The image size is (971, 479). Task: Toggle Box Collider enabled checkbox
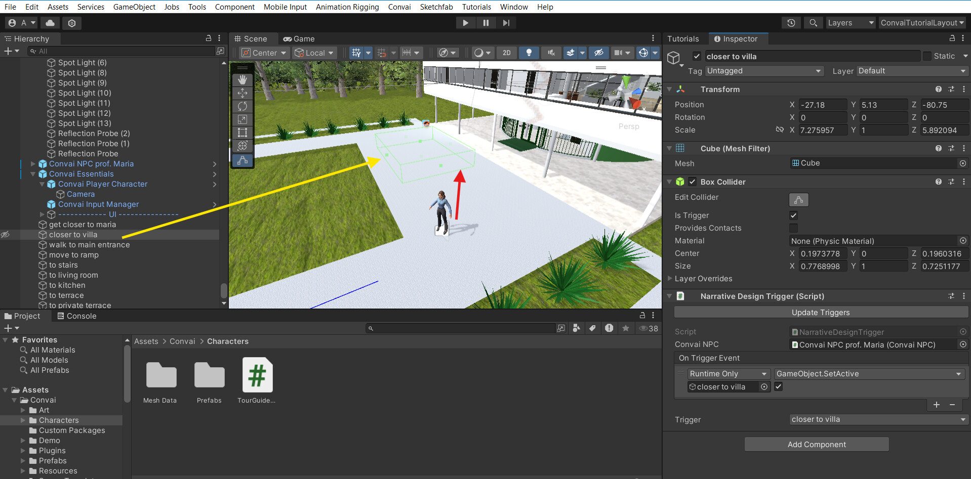coord(692,182)
